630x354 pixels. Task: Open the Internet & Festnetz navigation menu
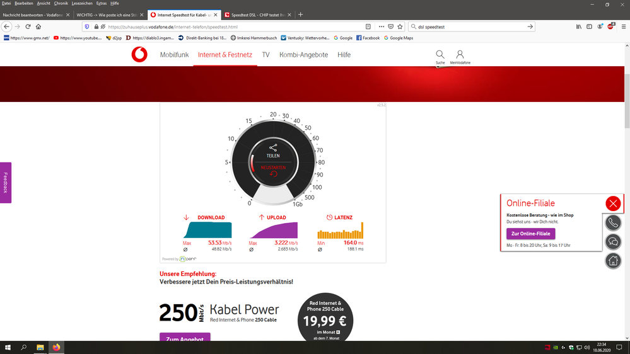(225, 55)
